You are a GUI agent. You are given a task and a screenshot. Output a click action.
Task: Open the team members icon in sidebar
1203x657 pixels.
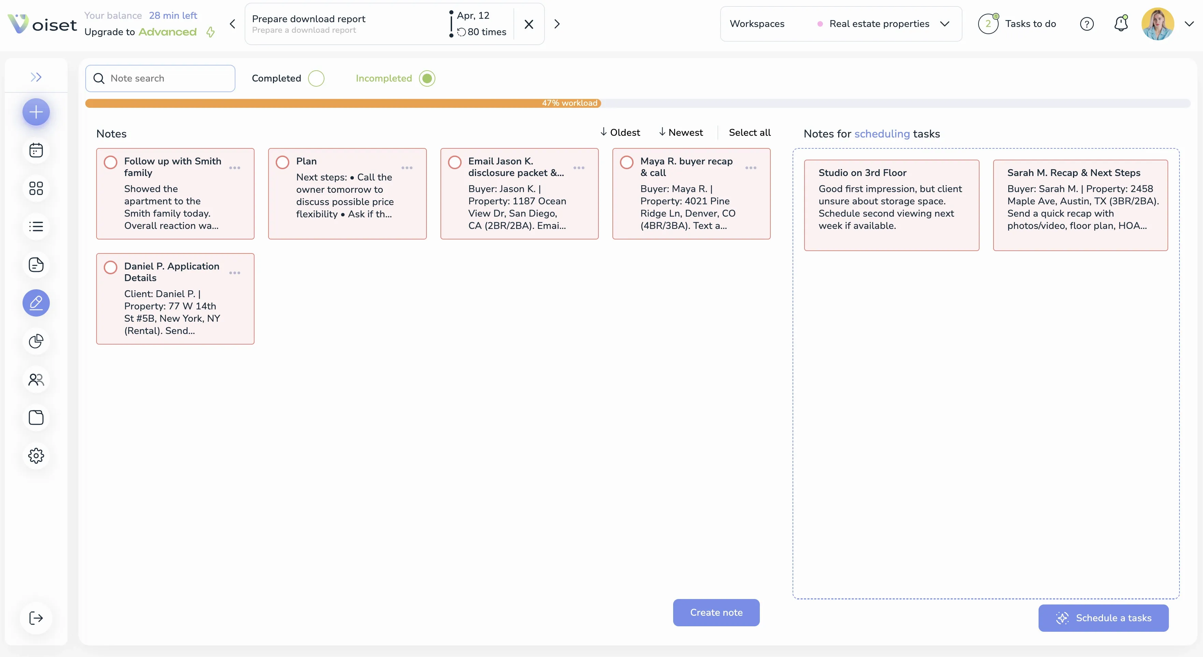pos(36,380)
